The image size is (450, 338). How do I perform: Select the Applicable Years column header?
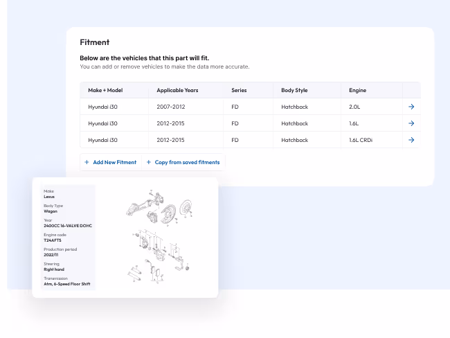(x=177, y=90)
